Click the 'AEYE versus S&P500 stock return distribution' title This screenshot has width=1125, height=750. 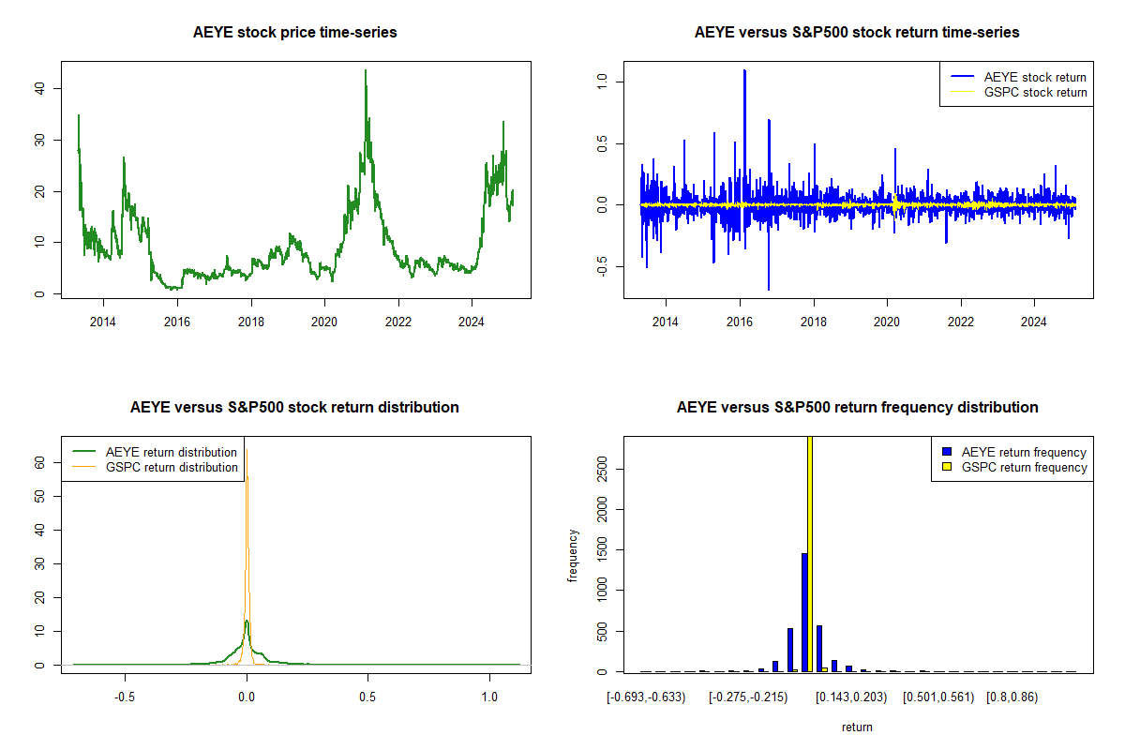pyautogui.click(x=294, y=408)
